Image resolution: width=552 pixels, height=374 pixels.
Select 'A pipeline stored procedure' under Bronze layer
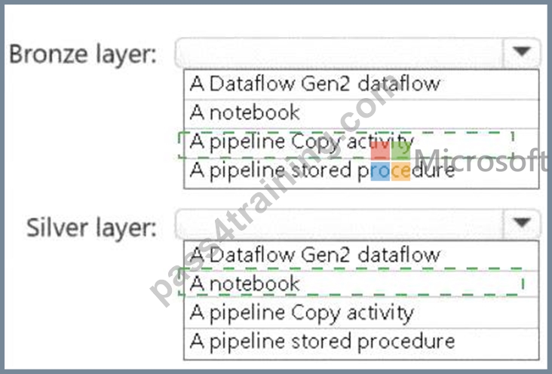pyautogui.click(x=361, y=172)
